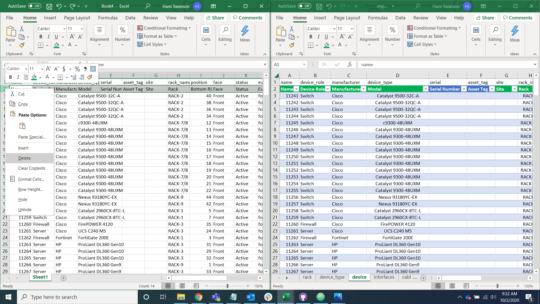Expand Format as Table in right window
The height and width of the screenshot is (304, 540).
click(x=427, y=36)
